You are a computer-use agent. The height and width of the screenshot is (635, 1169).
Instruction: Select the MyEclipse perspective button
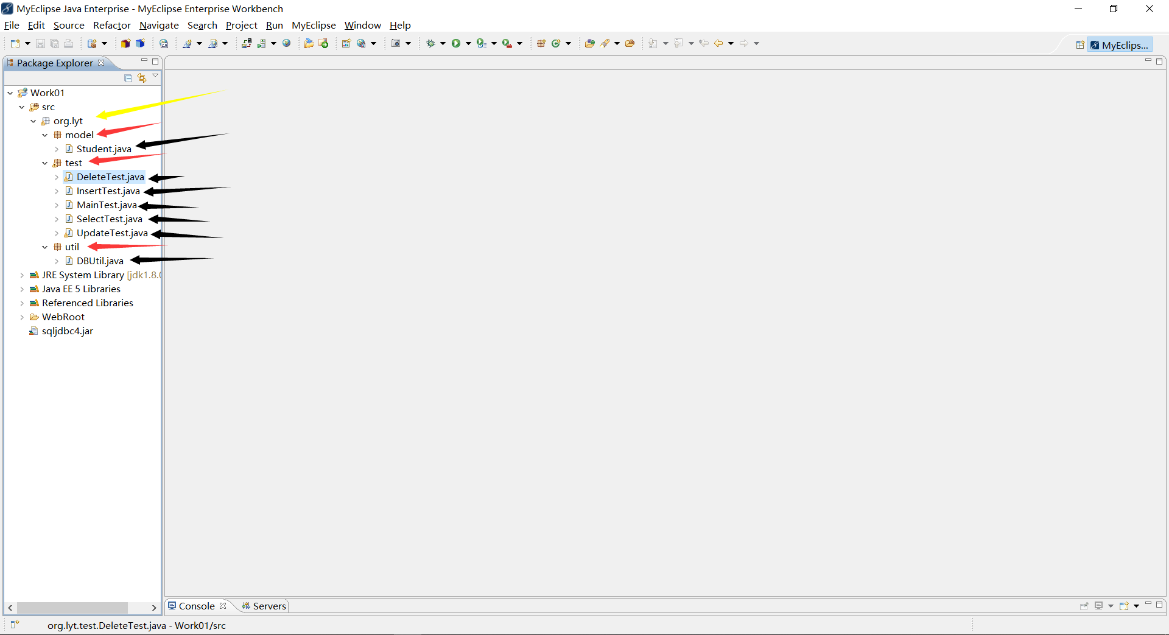[x=1120, y=45]
